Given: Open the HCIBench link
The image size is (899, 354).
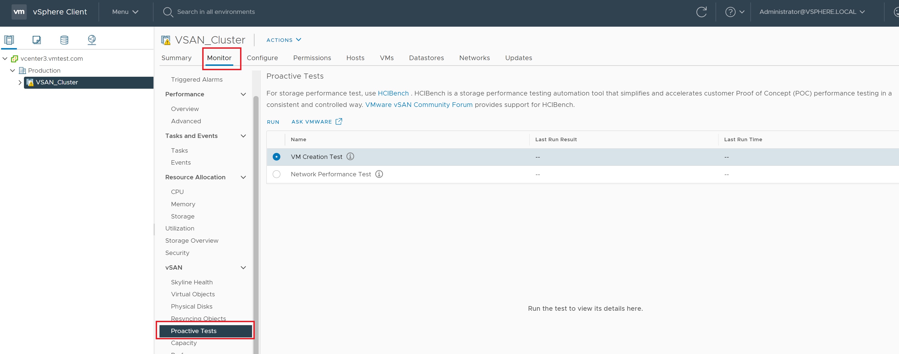Looking at the screenshot, I should pyautogui.click(x=393, y=93).
